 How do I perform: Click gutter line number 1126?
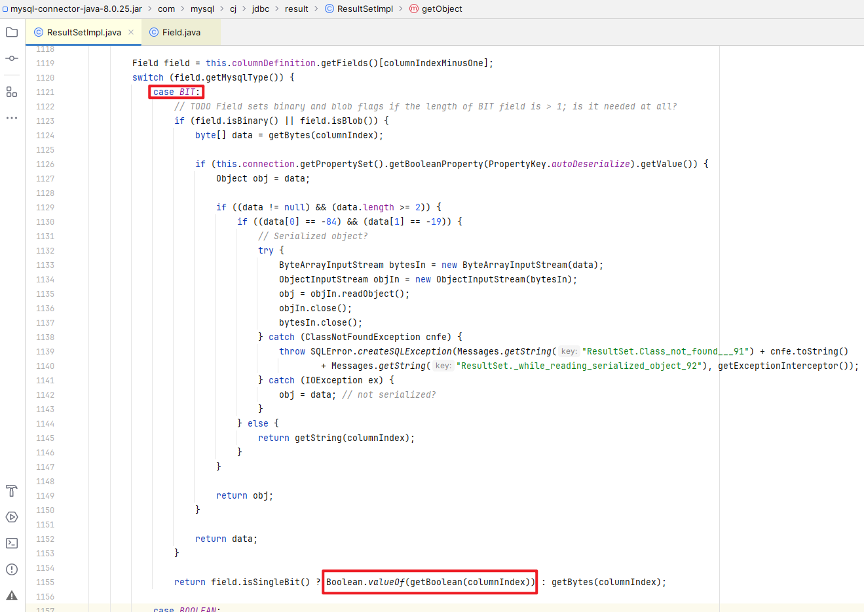pyautogui.click(x=45, y=164)
